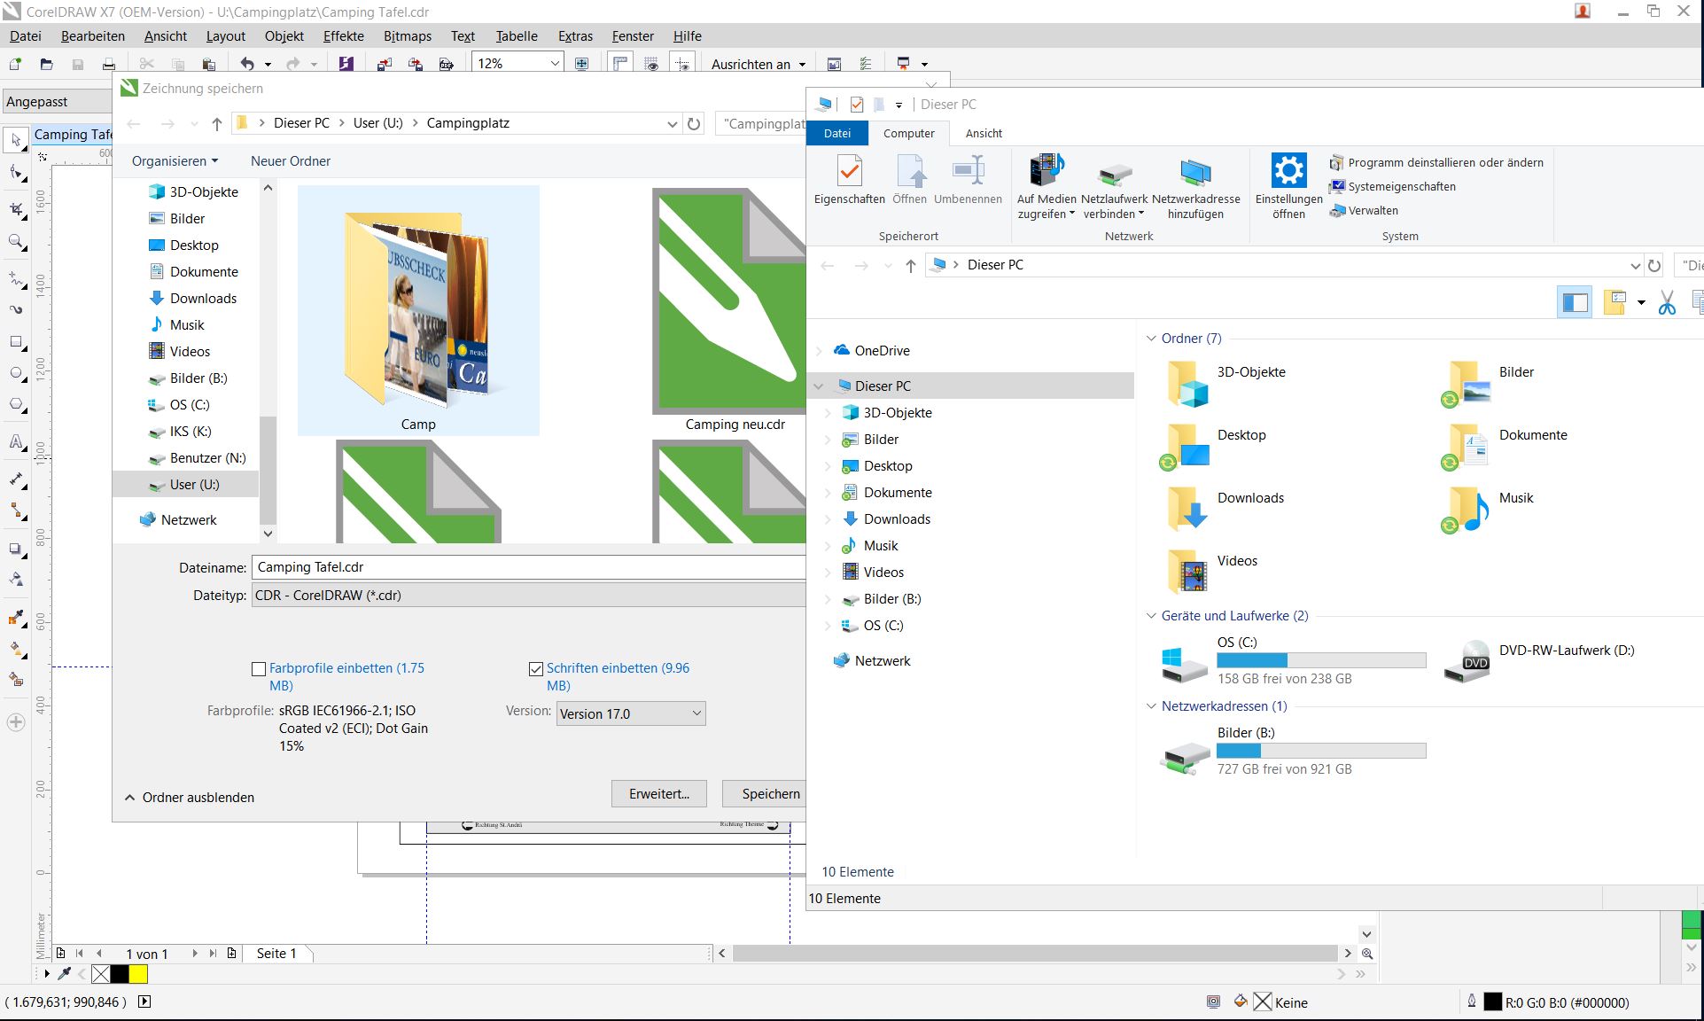The height and width of the screenshot is (1021, 1704).
Task: Click the Print icon in CorelDRAW toolbar
Action: (x=109, y=64)
